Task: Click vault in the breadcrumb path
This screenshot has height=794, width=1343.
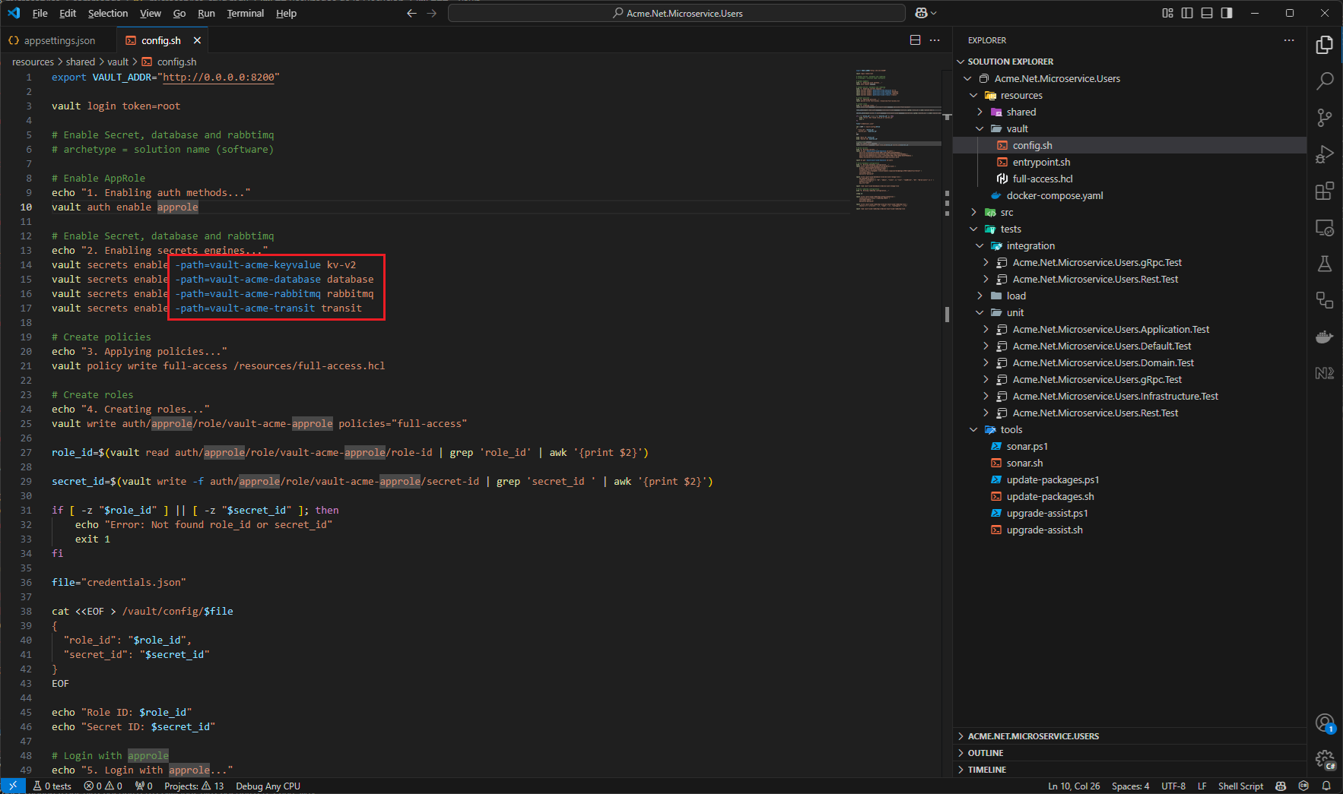Action: point(118,62)
